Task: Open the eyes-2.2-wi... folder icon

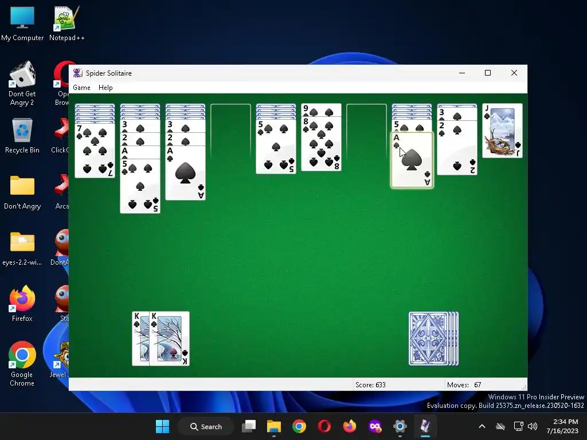Action: click(x=22, y=247)
